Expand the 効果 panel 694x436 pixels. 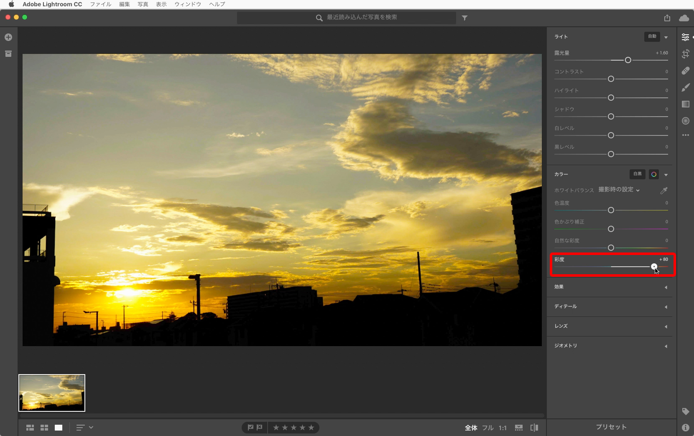point(610,287)
